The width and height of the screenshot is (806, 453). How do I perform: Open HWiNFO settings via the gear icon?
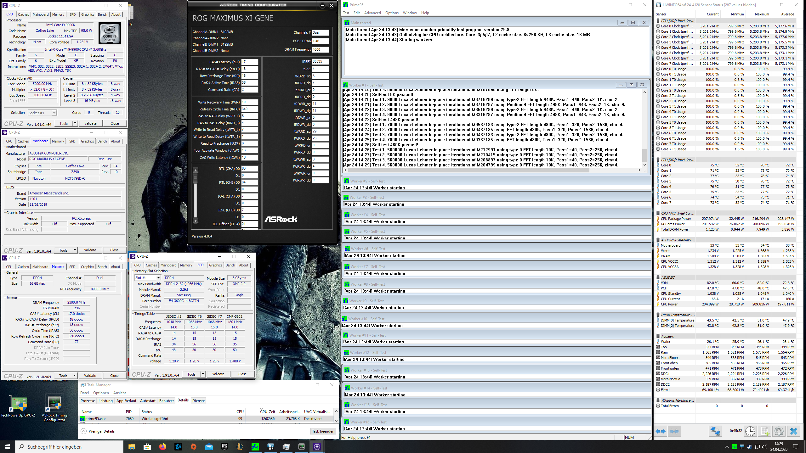pos(779,431)
